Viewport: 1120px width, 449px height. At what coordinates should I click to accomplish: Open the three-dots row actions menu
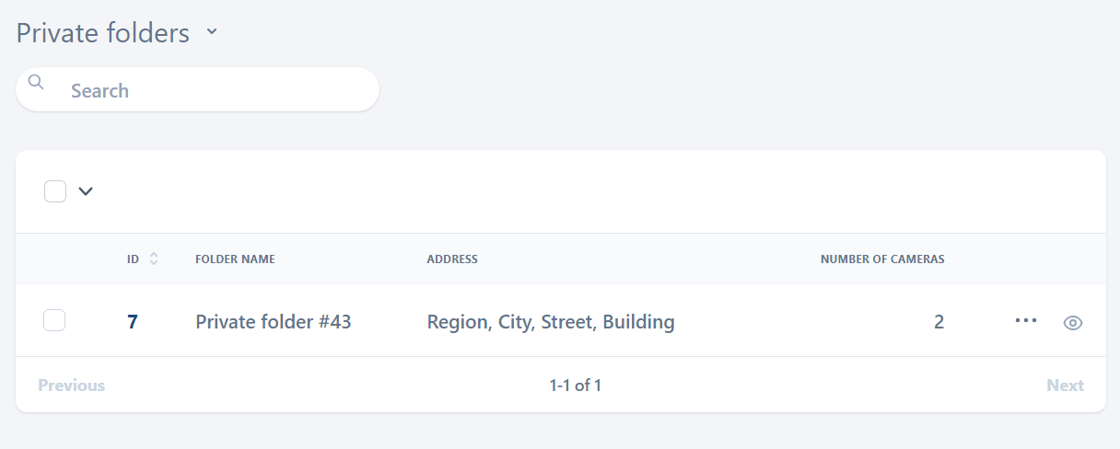(1025, 320)
